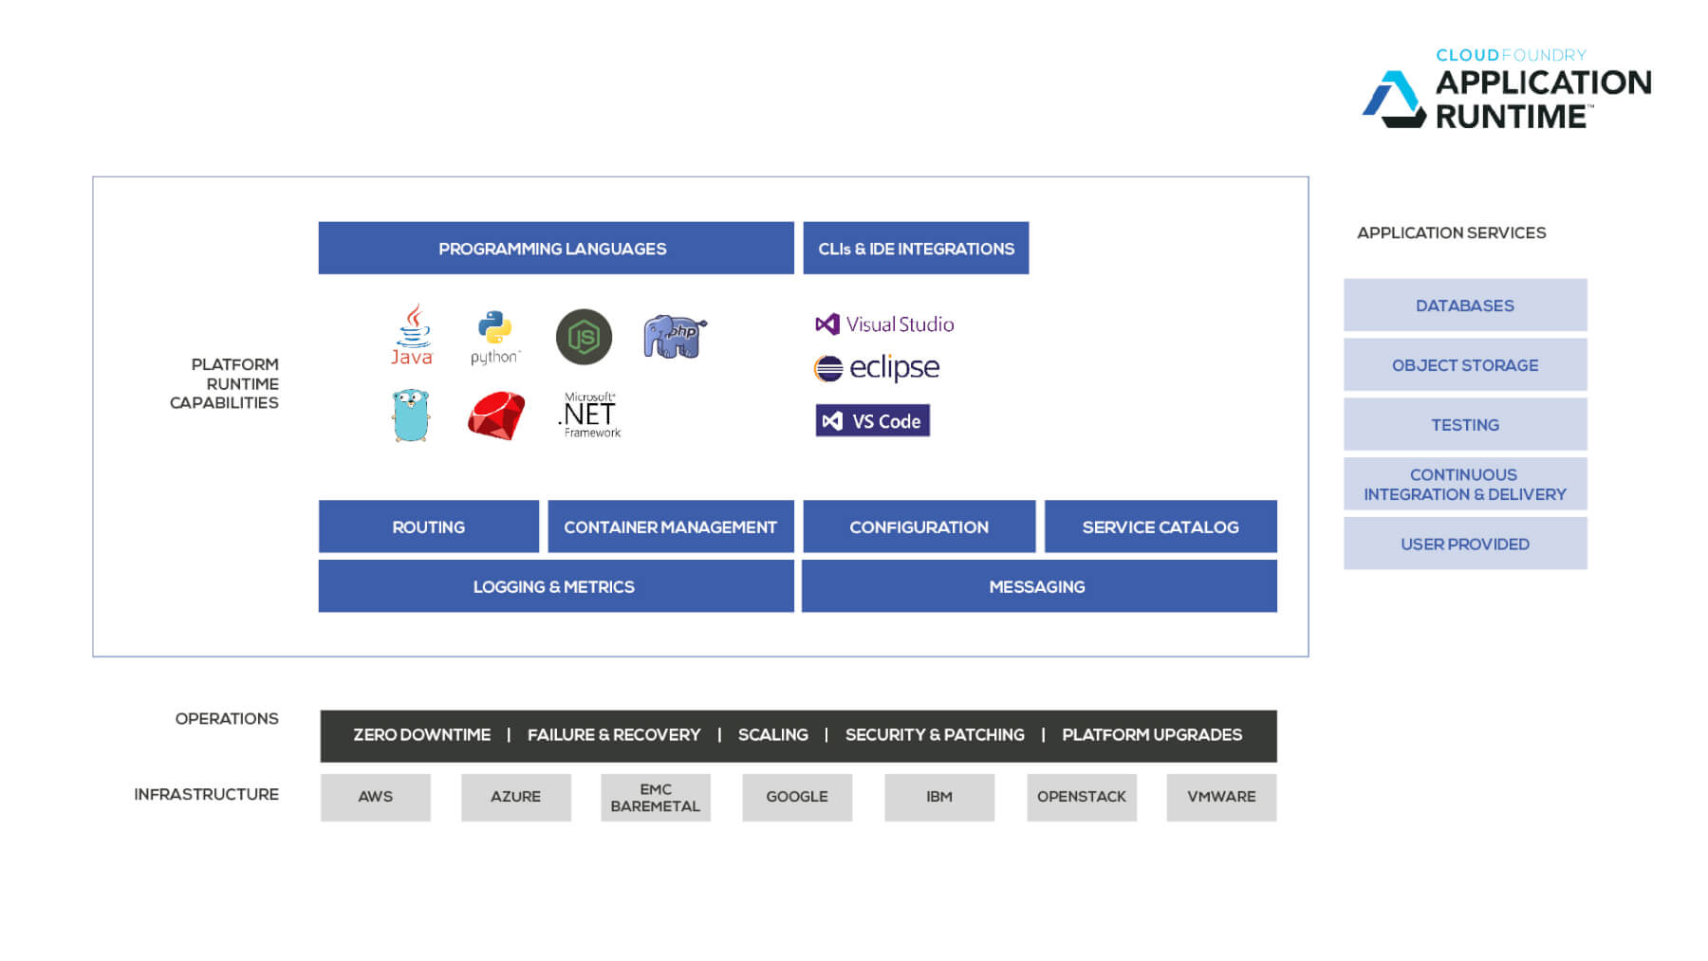Click the Node.js hexagon icon

[x=584, y=337]
